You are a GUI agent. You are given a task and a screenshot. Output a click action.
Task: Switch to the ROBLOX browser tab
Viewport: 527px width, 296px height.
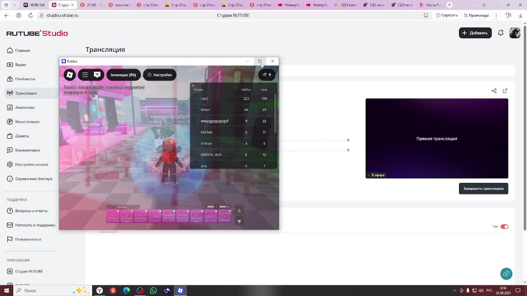(x=35, y=5)
